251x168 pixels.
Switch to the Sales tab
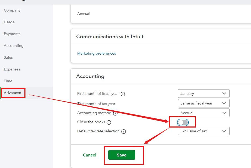[8, 57]
